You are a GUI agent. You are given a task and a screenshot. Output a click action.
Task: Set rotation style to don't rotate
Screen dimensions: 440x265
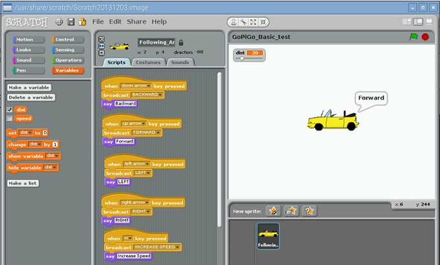[x=102, y=53]
